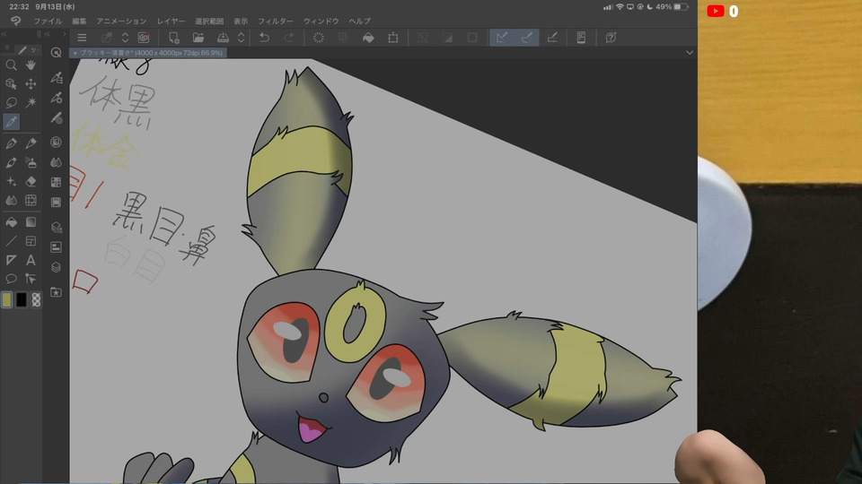862x484 pixels.
Task: Select the Ruler tool
Action: click(x=11, y=260)
